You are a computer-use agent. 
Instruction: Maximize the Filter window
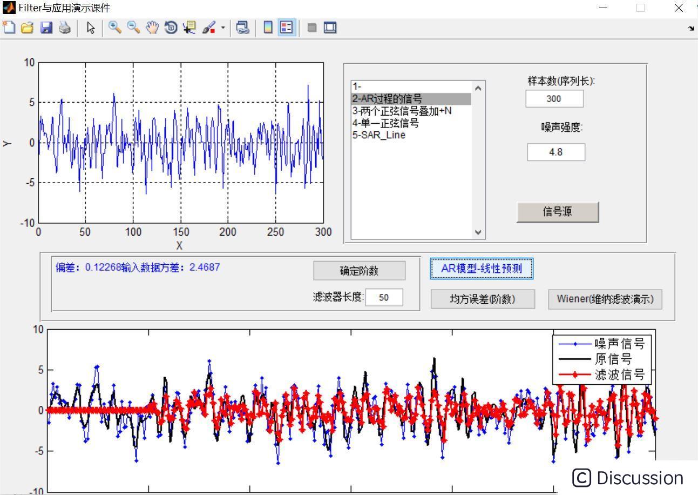[640, 8]
